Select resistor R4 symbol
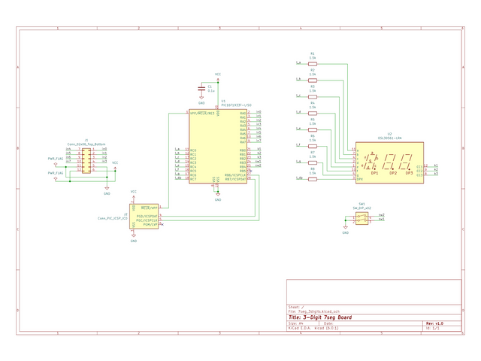 [x=313, y=113]
